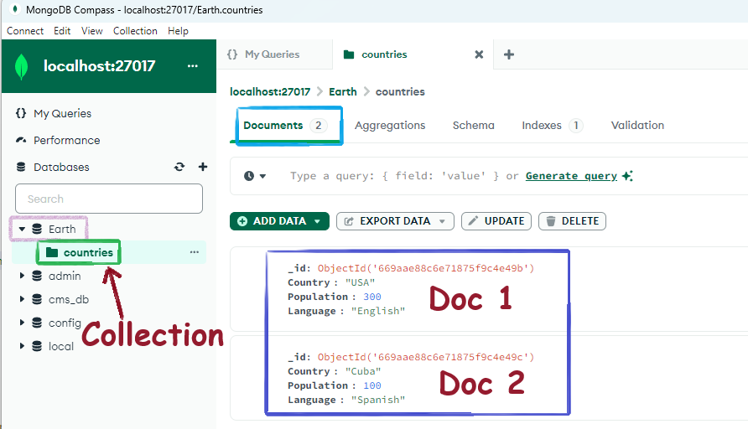This screenshot has height=429, width=748.
Task: Open the Connect menu
Action: pyautogui.click(x=25, y=31)
